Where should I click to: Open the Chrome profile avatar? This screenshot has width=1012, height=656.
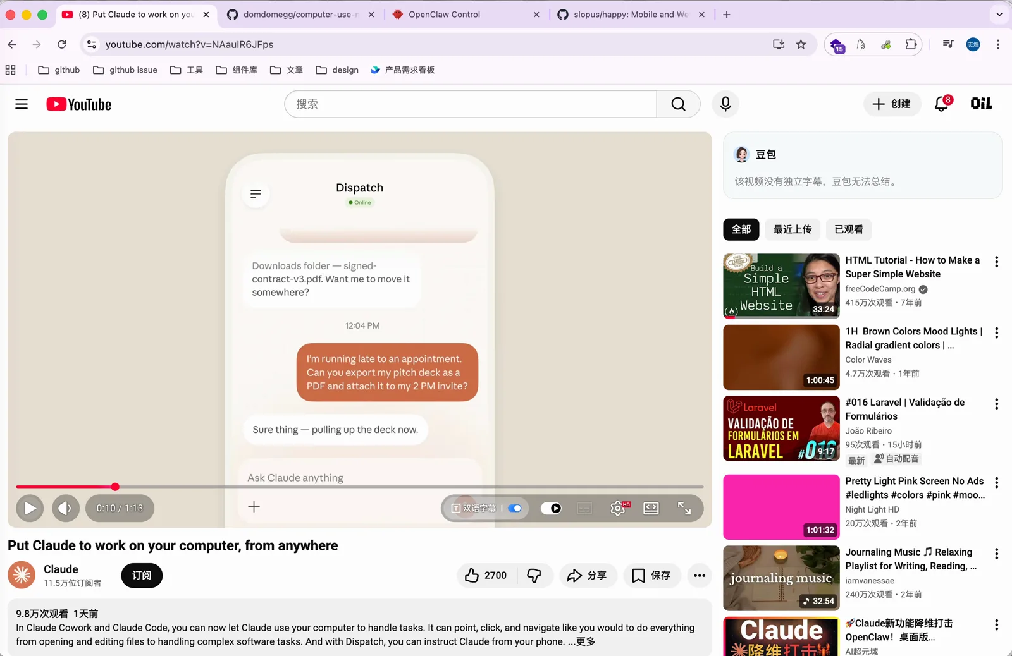(973, 44)
